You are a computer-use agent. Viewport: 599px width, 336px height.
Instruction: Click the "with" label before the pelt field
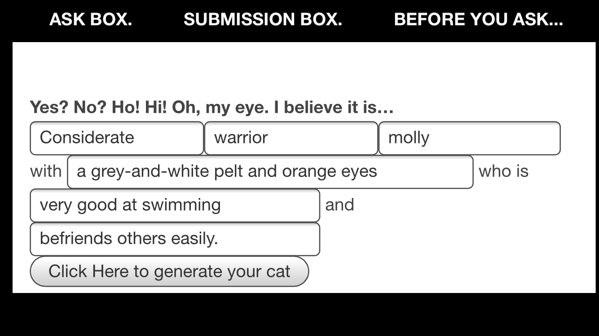pyautogui.click(x=45, y=172)
